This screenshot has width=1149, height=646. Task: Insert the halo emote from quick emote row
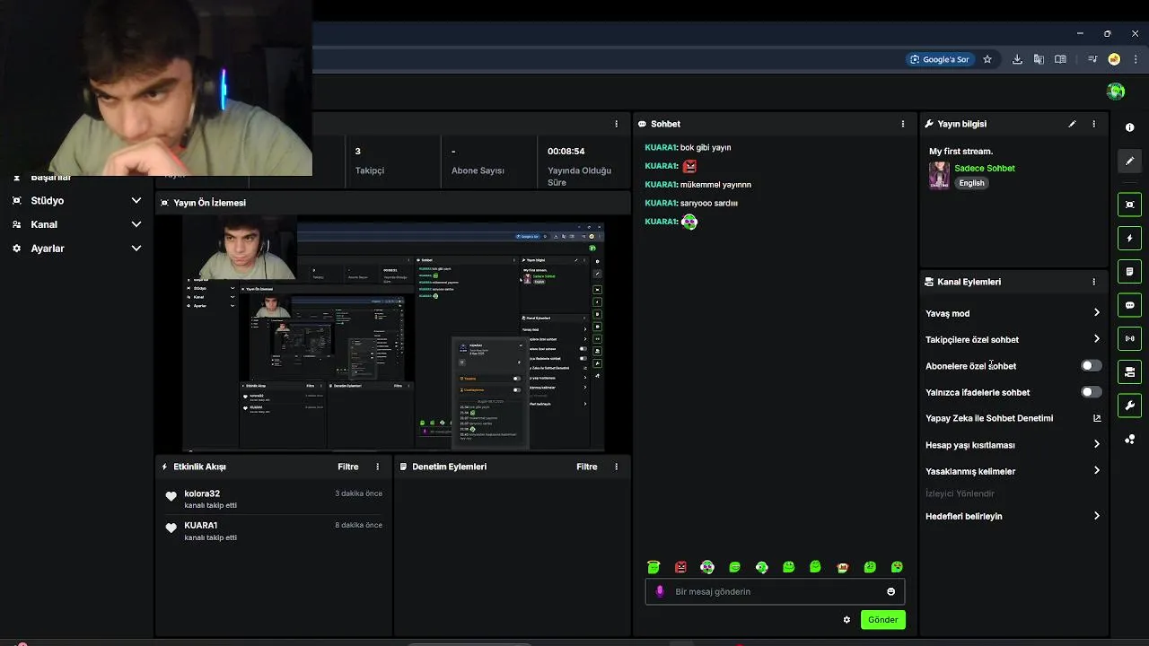653,567
